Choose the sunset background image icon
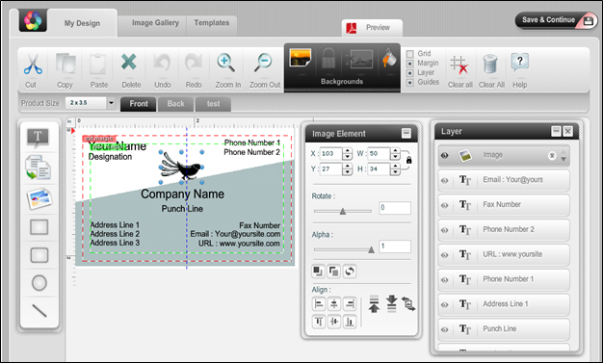This screenshot has height=363, width=603. (x=300, y=58)
